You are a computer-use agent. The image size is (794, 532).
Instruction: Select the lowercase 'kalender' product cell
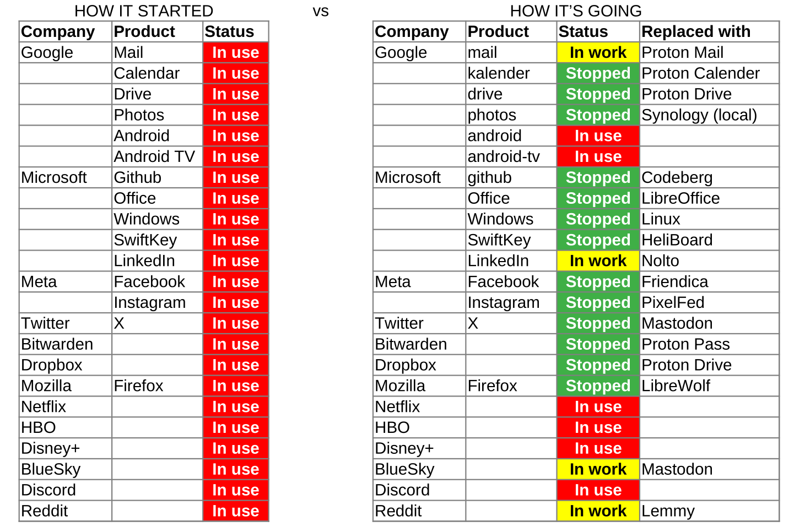tap(498, 73)
